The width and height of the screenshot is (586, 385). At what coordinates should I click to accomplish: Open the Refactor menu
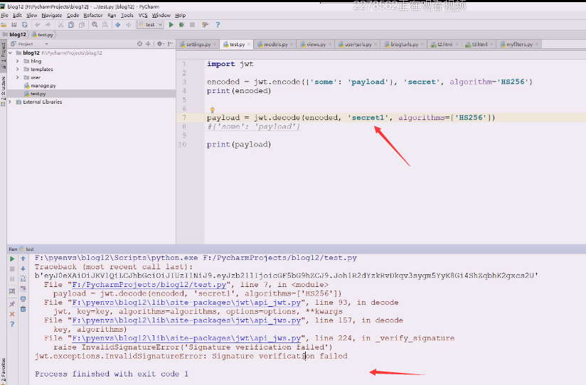[93, 16]
